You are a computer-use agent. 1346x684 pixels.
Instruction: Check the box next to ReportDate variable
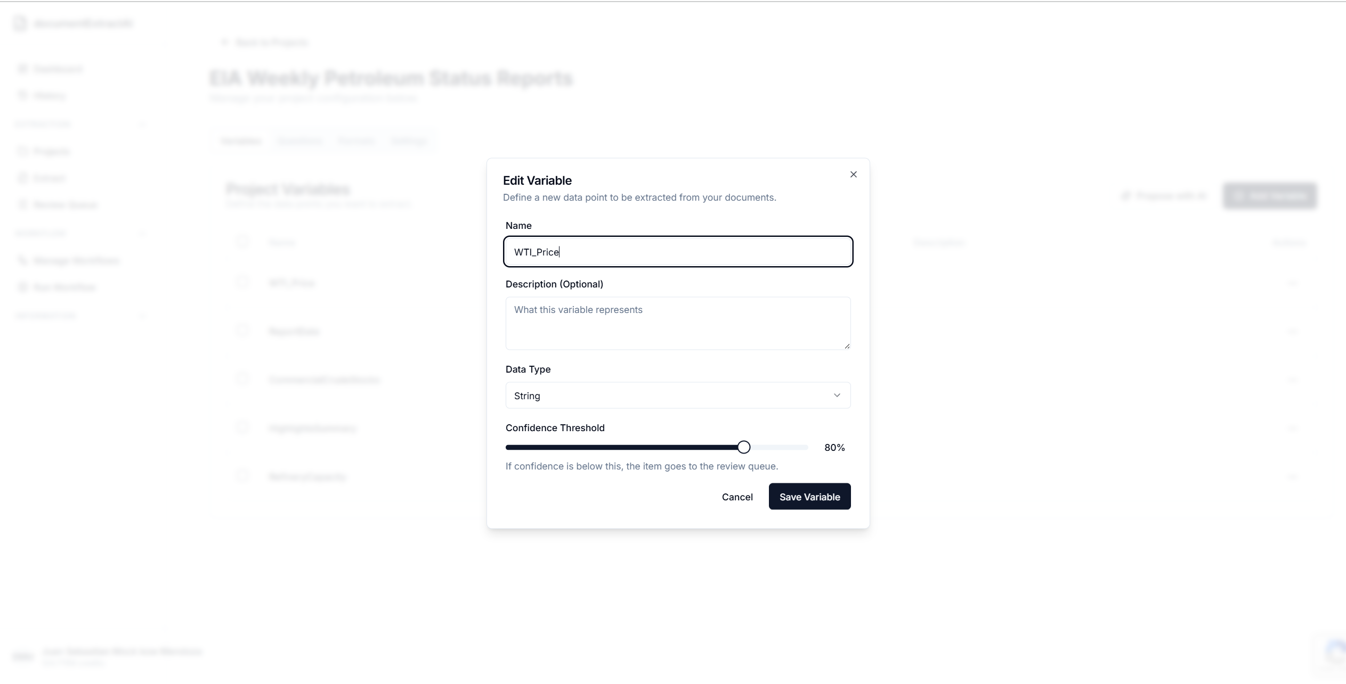pos(243,331)
